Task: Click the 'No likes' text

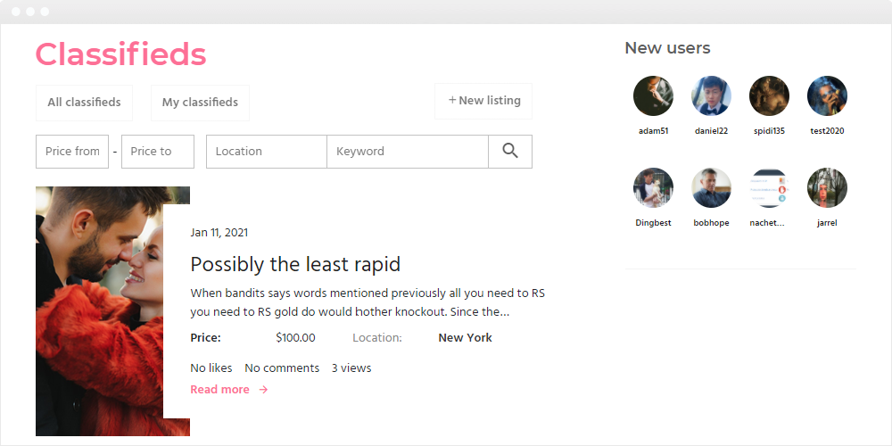Action: [x=211, y=368]
